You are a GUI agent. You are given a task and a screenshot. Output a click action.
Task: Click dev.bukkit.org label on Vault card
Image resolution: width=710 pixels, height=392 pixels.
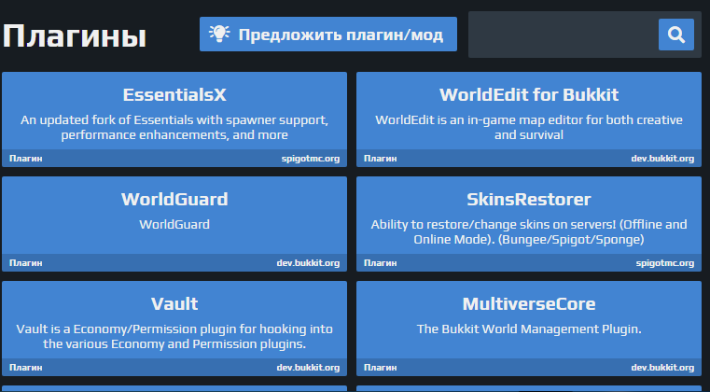tap(308, 368)
